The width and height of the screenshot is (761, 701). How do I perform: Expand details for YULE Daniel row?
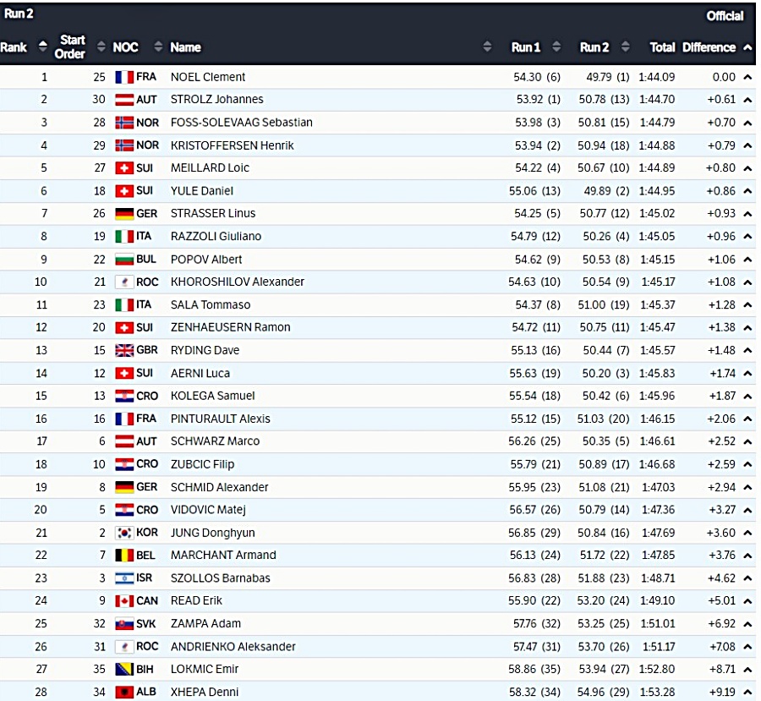click(x=748, y=191)
